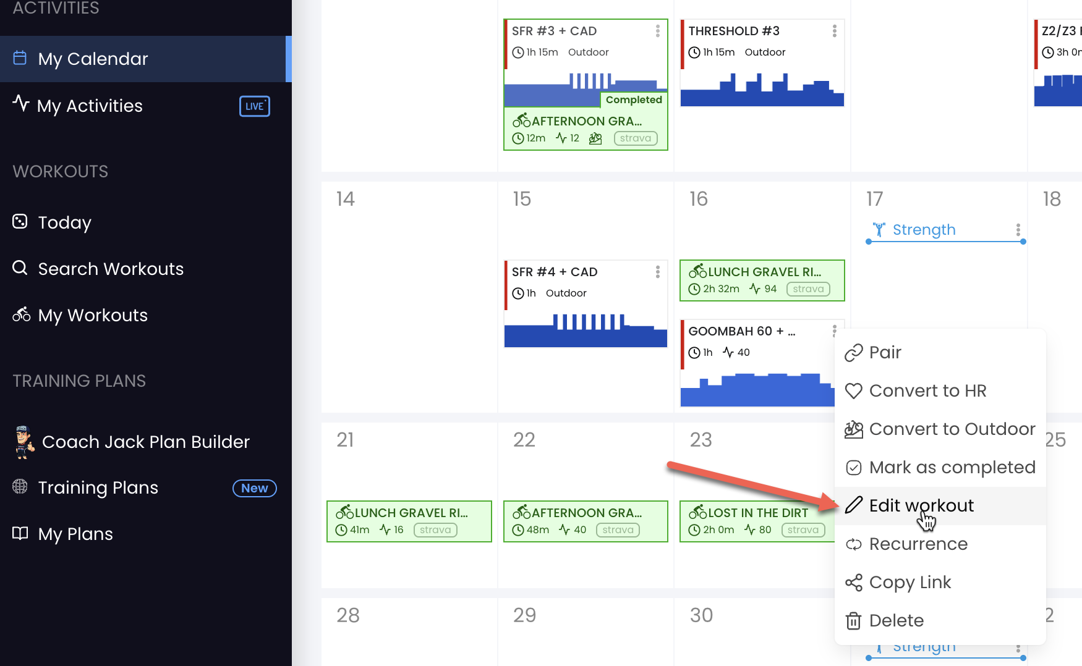Image resolution: width=1082 pixels, height=666 pixels.
Task: Click the heart icon for Convert to HR
Action: (x=853, y=391)
